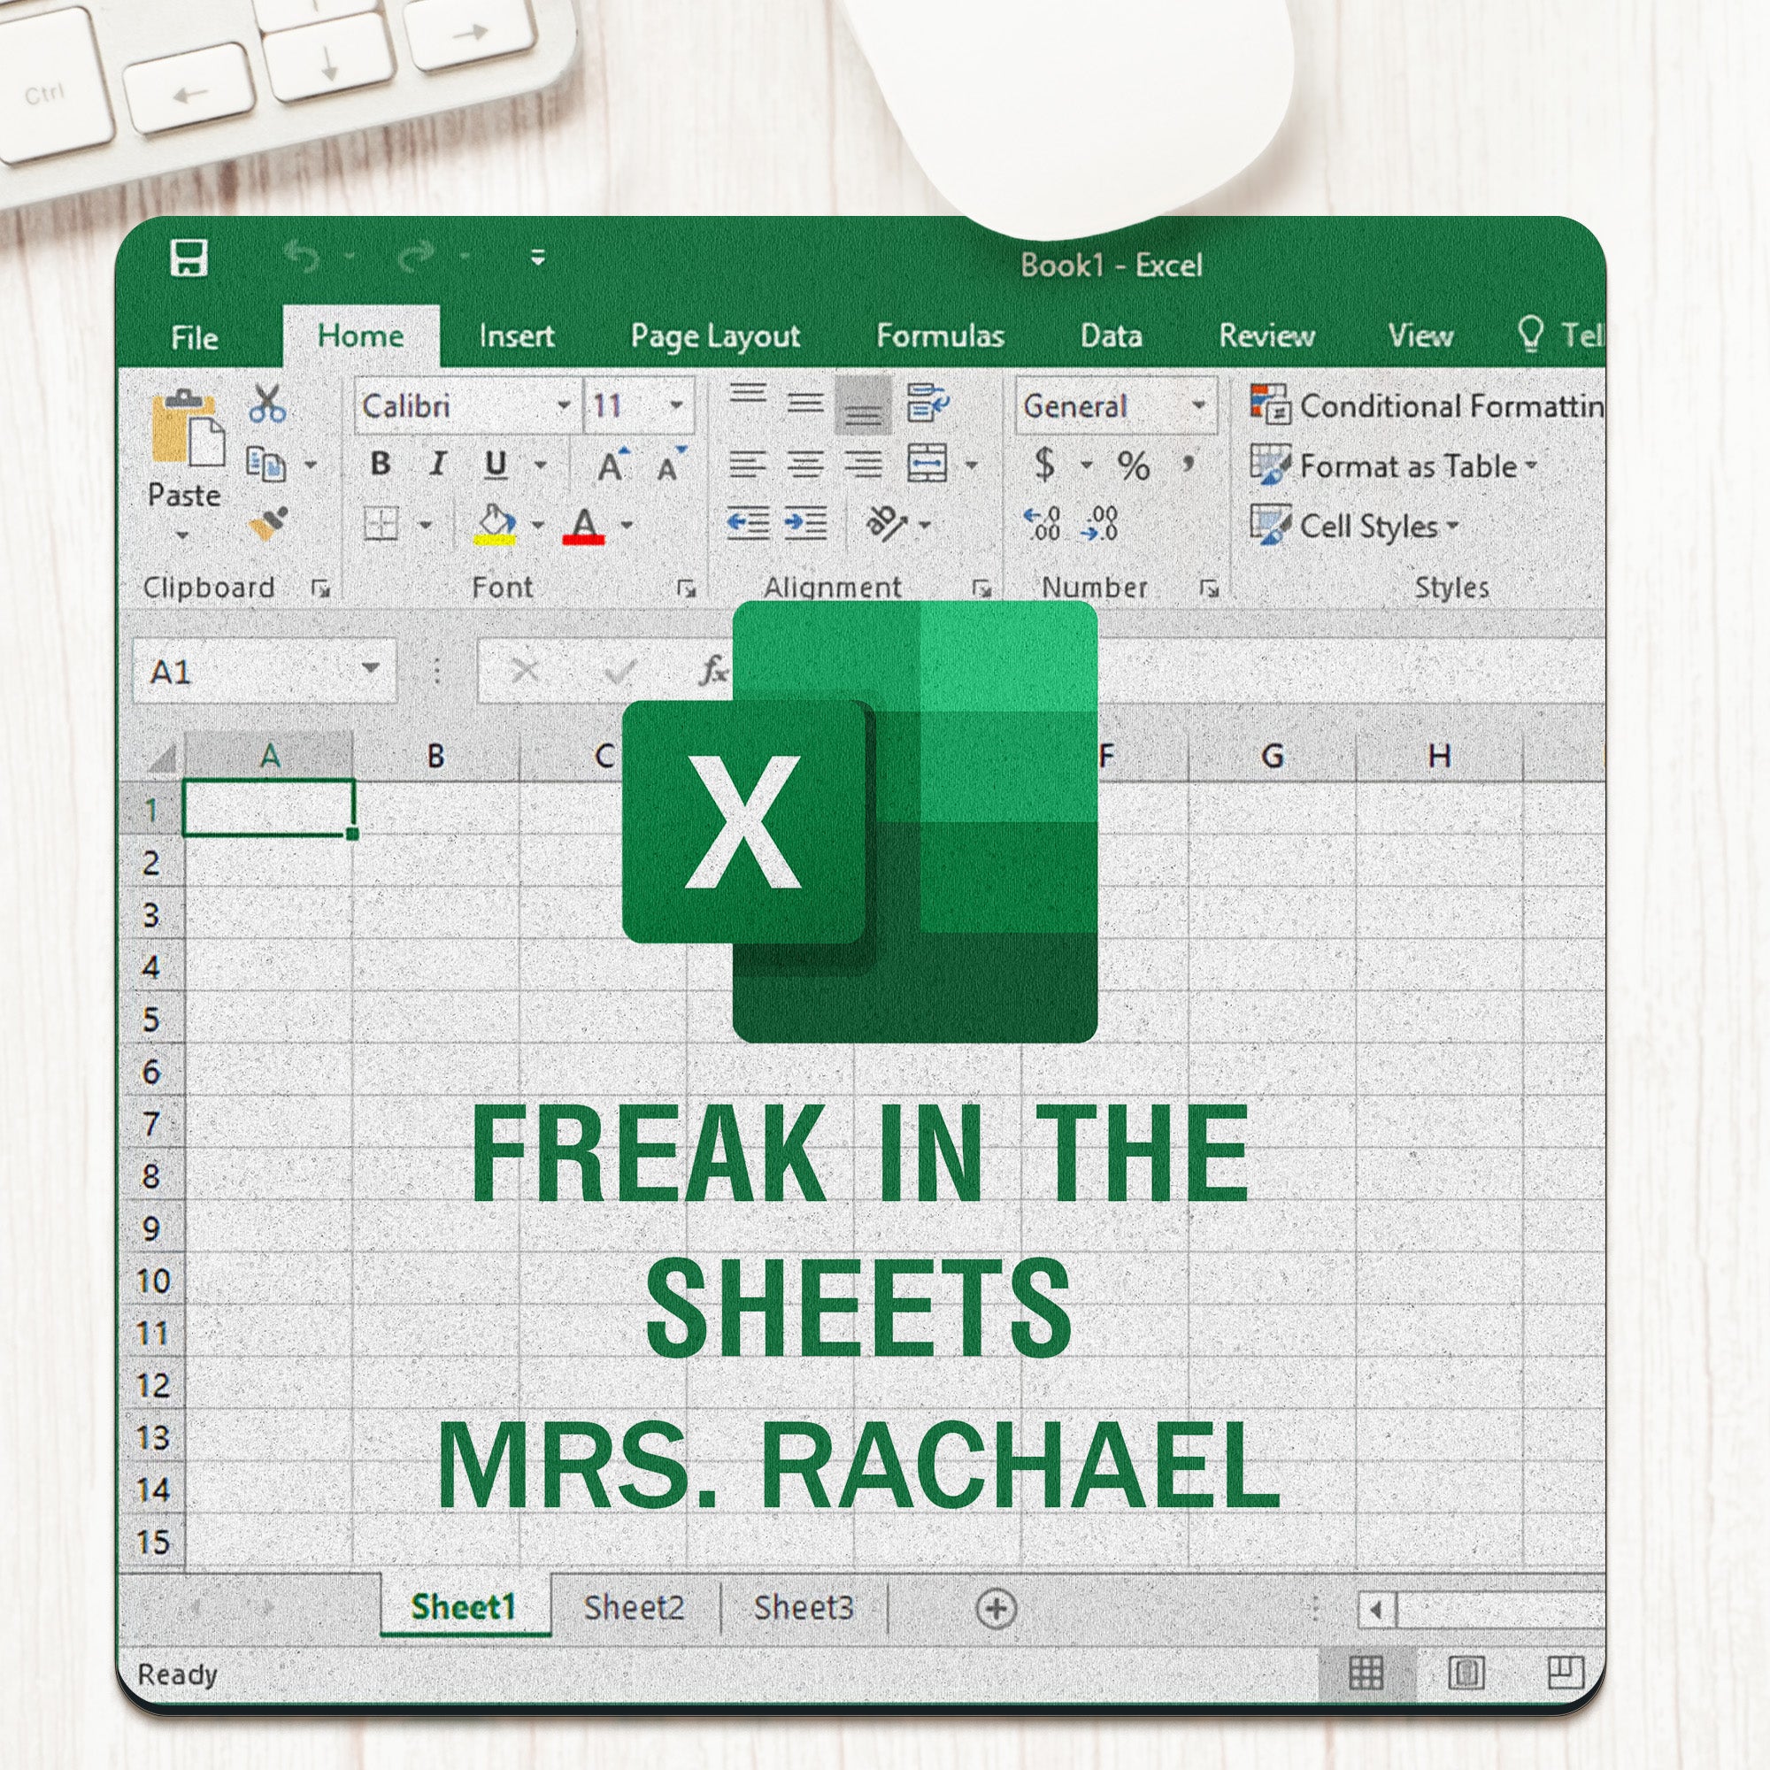Viewport: 1770px width, 1770px height.
Task: Expand the Copy dropdown arrow
Action: [311, 466]
